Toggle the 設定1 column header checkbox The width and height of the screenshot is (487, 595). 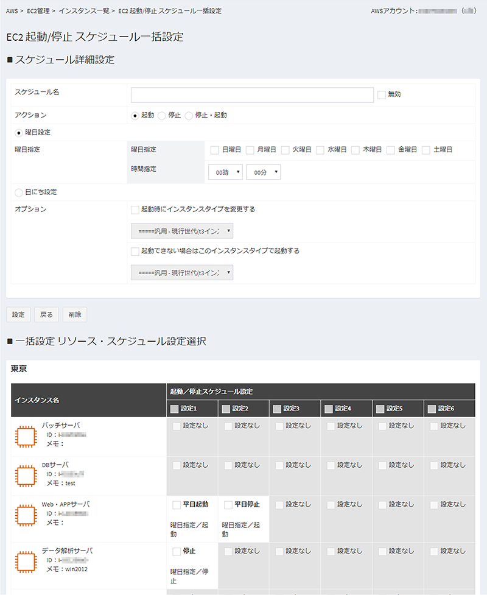[x=175, y=409]
